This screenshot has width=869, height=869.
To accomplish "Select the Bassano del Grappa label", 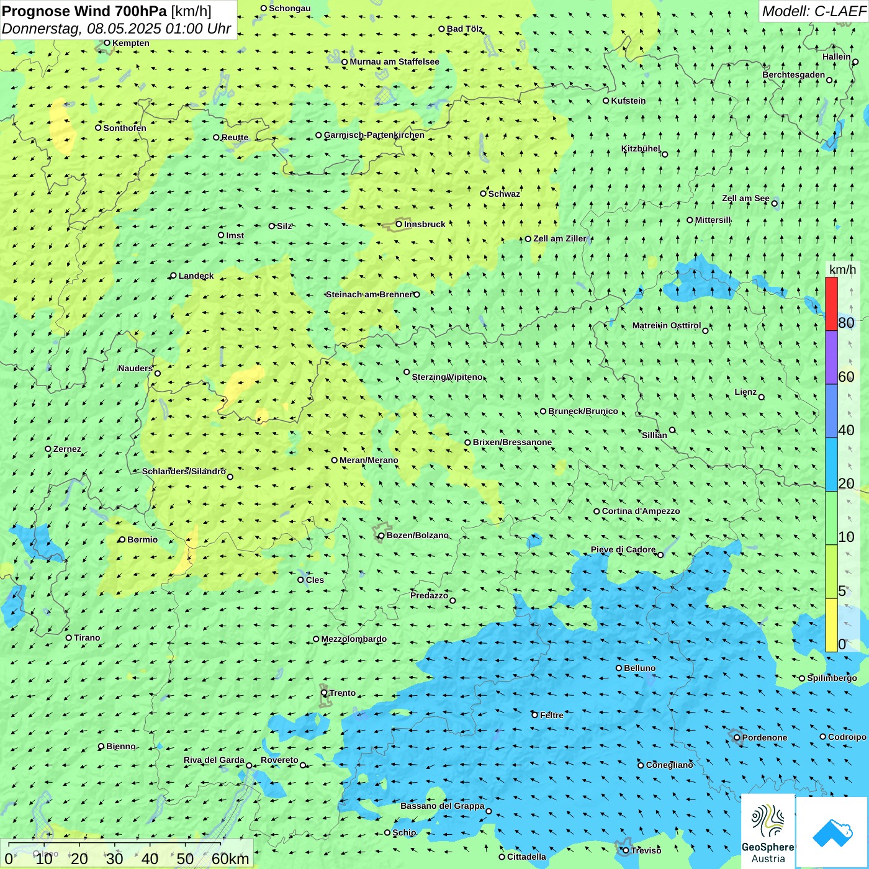I will [443, 806].
